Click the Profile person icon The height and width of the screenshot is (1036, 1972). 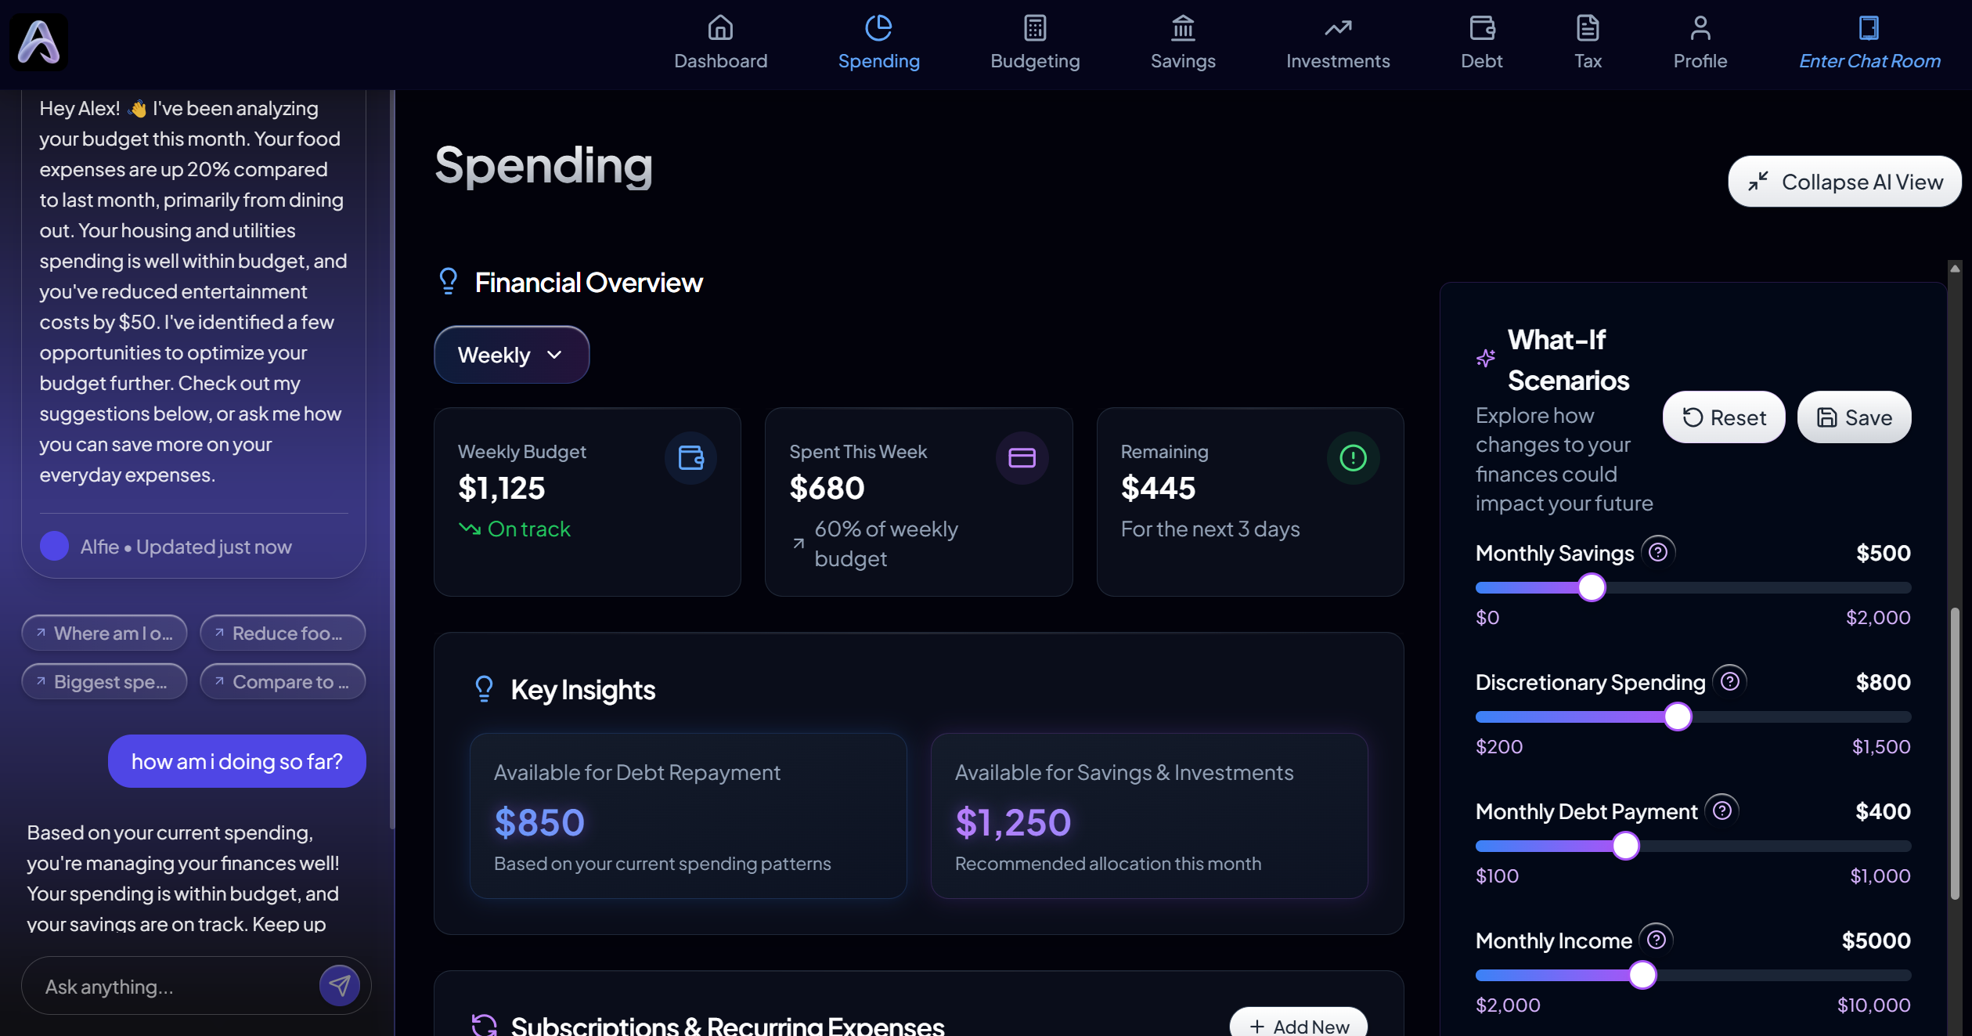pos(1700,27)
